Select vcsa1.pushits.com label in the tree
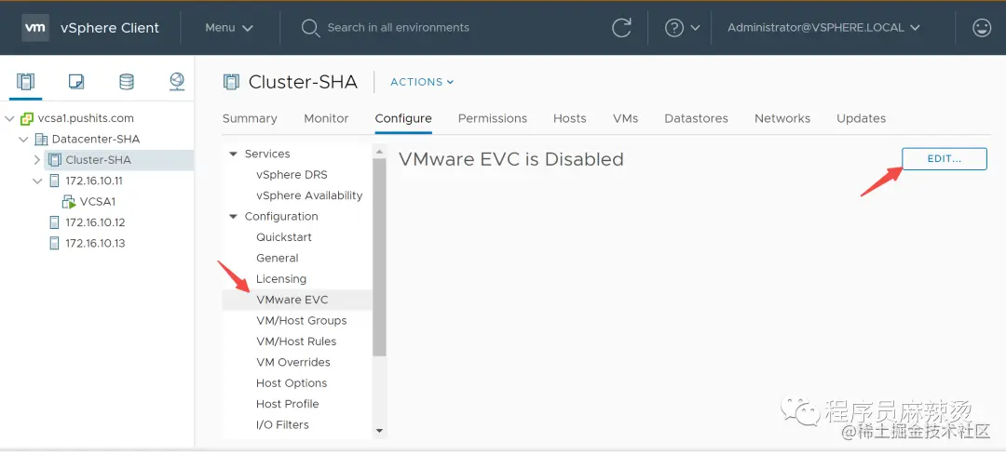 [86, 118]
